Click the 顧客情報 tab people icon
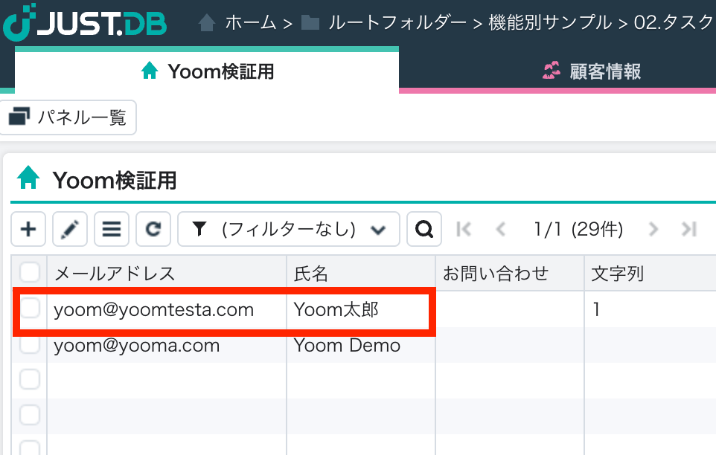Image resolution: width=716 pixels, height=455 pixels. click(x=552, y=71)
